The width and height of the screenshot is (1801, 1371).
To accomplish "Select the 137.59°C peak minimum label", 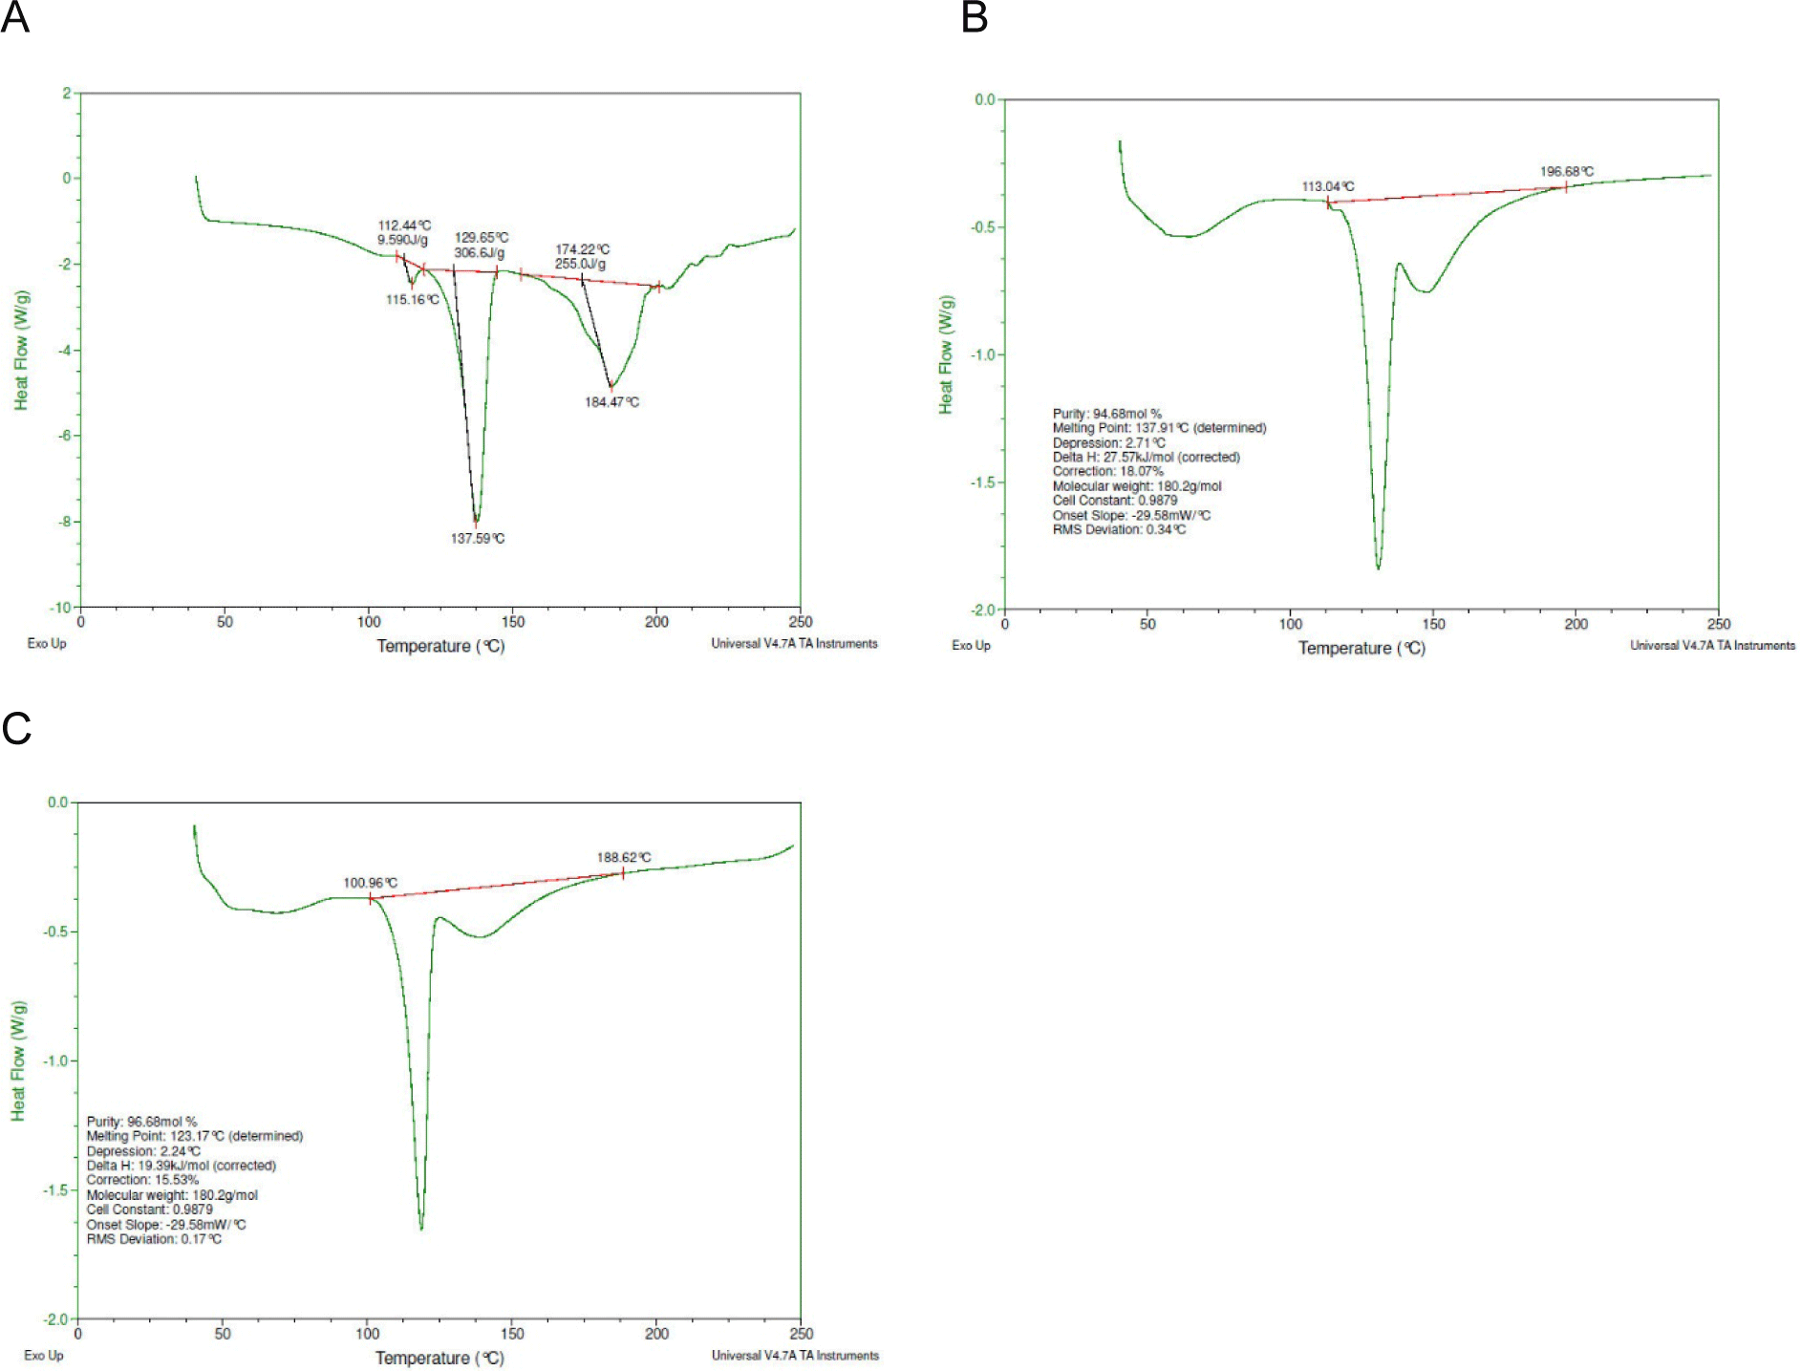I will pos(478,539).
